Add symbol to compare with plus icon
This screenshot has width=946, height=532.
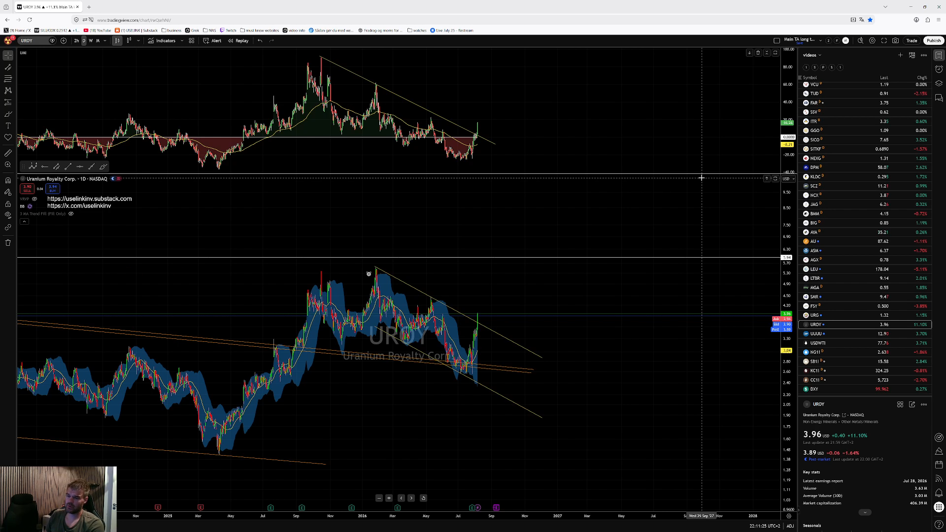pyautogui.click(x=64, y=41)
